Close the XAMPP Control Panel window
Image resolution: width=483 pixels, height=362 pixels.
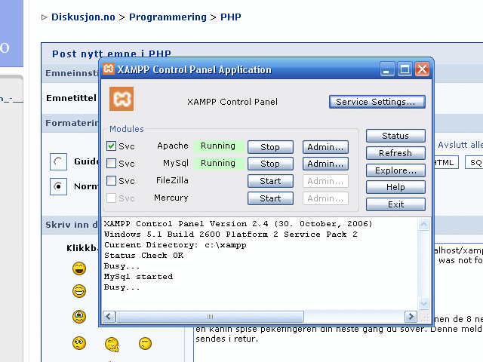pos(422,69)
